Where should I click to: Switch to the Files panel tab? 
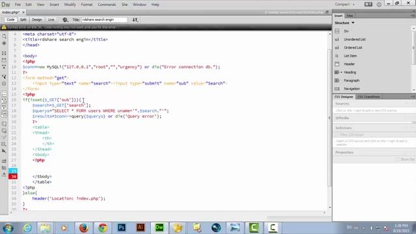pyautogui.click(x=350, y=16)
